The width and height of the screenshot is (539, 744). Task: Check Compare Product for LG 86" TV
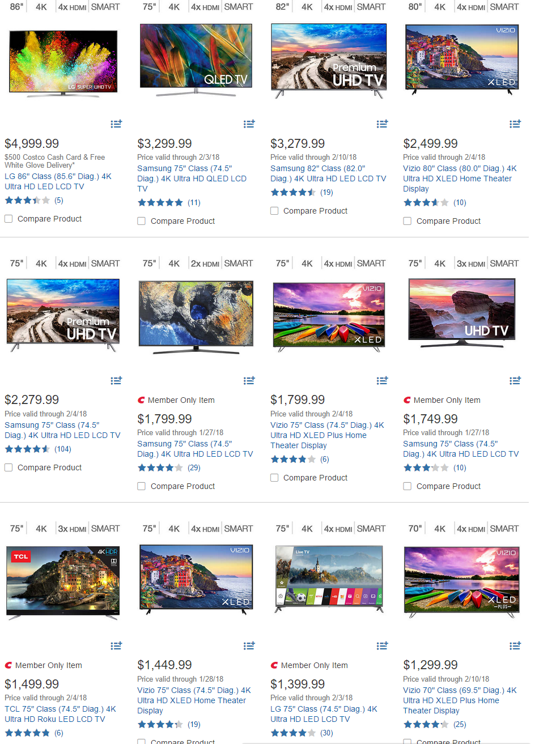click(9, 219)
